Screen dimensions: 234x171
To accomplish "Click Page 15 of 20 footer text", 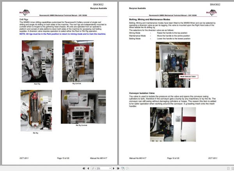I will point(63,158).
